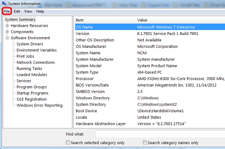Select the System Name row

point(150,53)
